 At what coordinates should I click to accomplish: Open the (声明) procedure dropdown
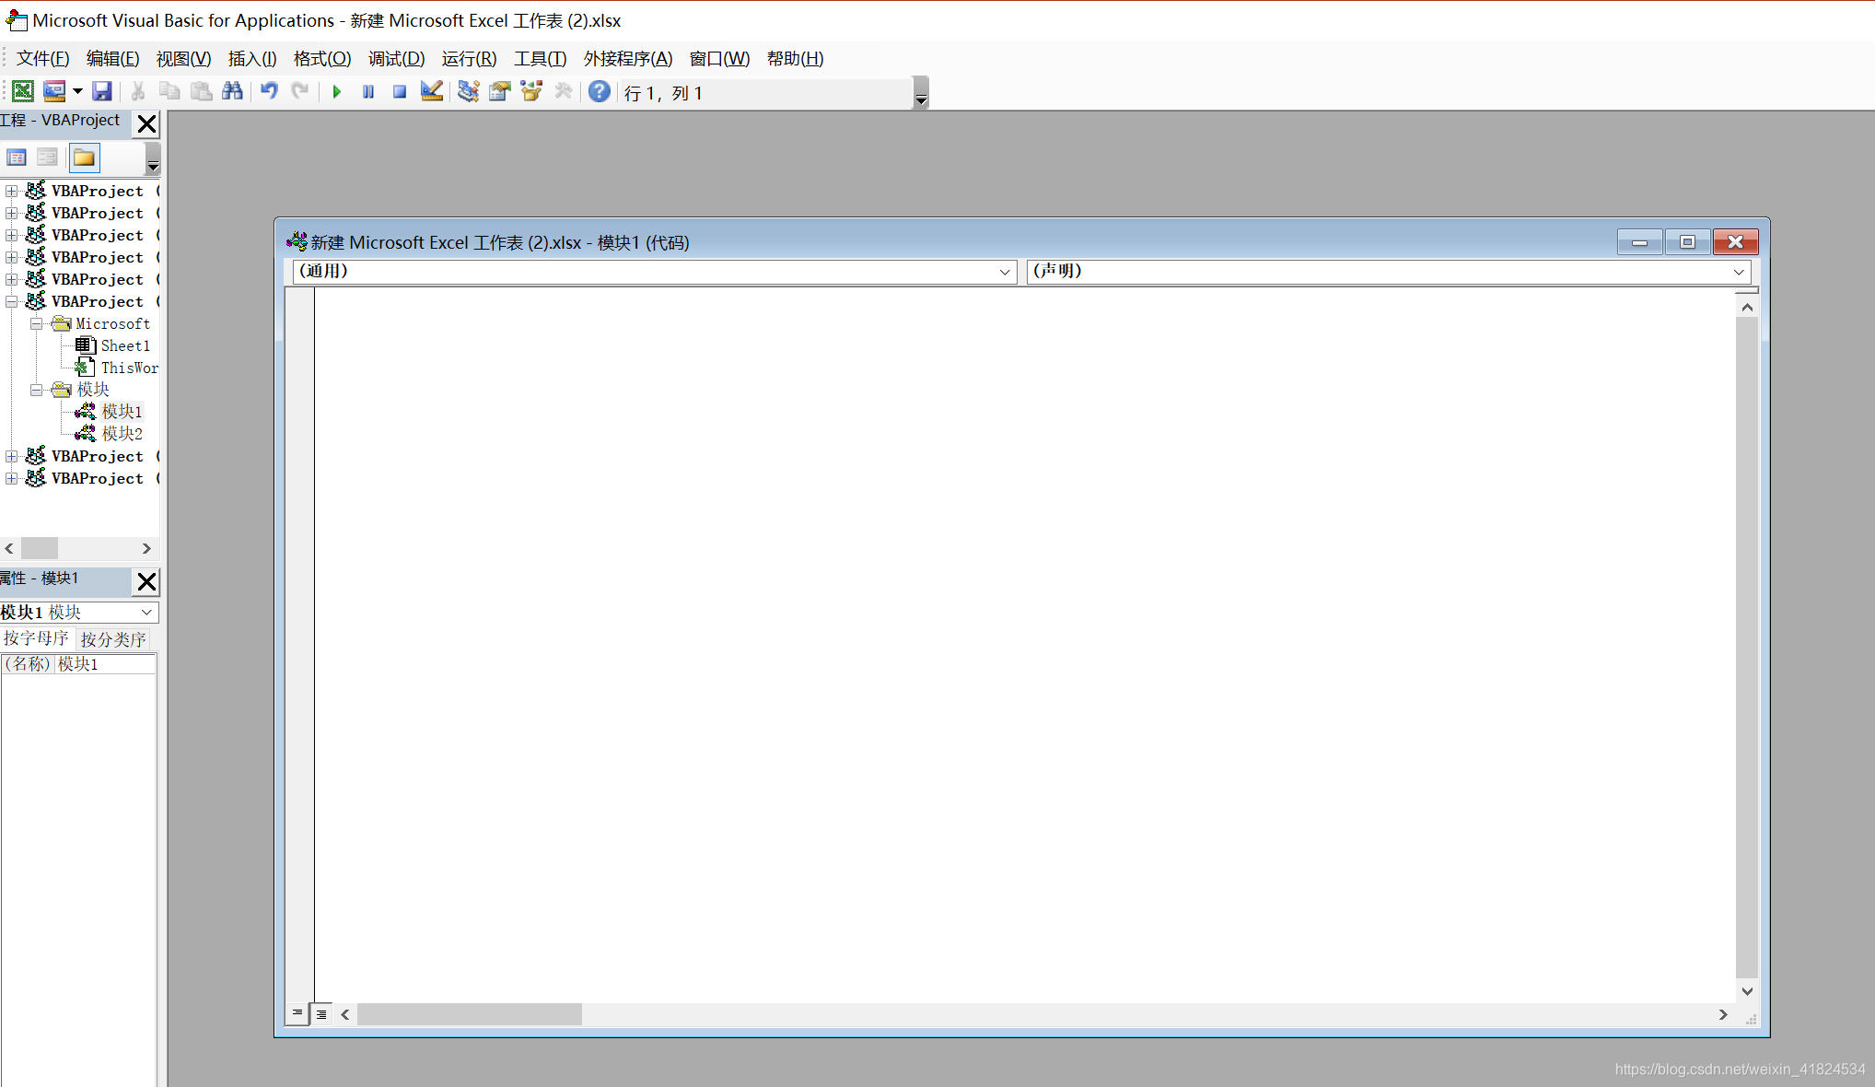click(1738, 272)
